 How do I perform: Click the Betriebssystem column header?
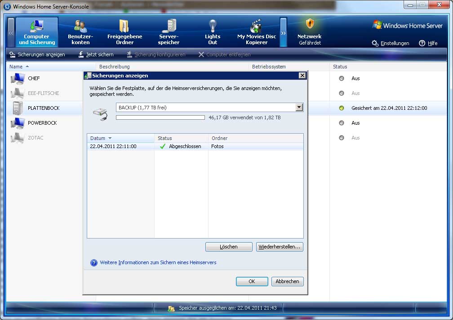(x=289, y=67)
